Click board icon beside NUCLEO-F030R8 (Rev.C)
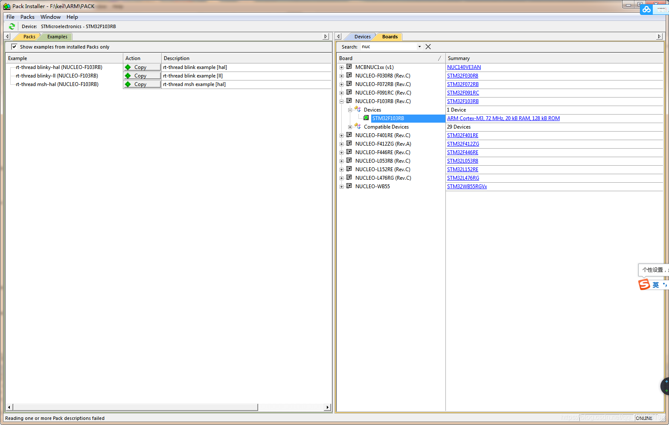The image size is (669, 425). point(349,75)
